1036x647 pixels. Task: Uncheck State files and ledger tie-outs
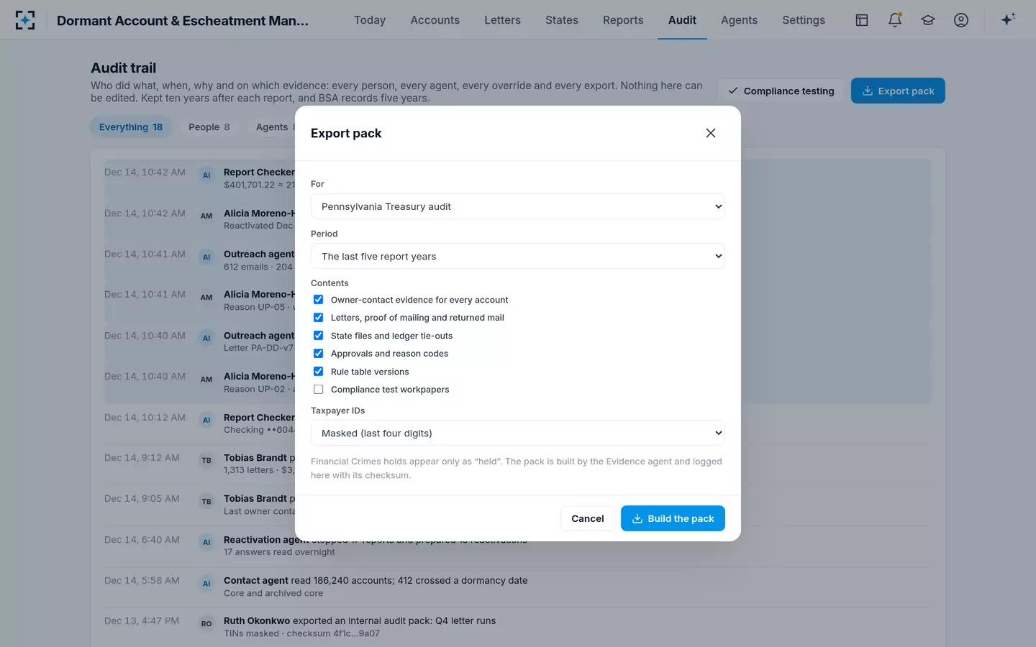point(318,336)
